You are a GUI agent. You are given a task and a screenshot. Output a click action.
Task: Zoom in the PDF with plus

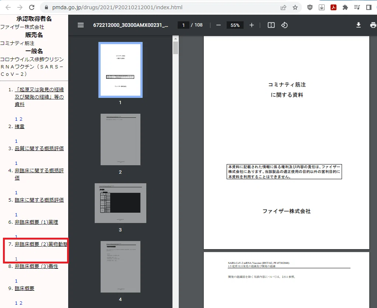click(251, 25)
